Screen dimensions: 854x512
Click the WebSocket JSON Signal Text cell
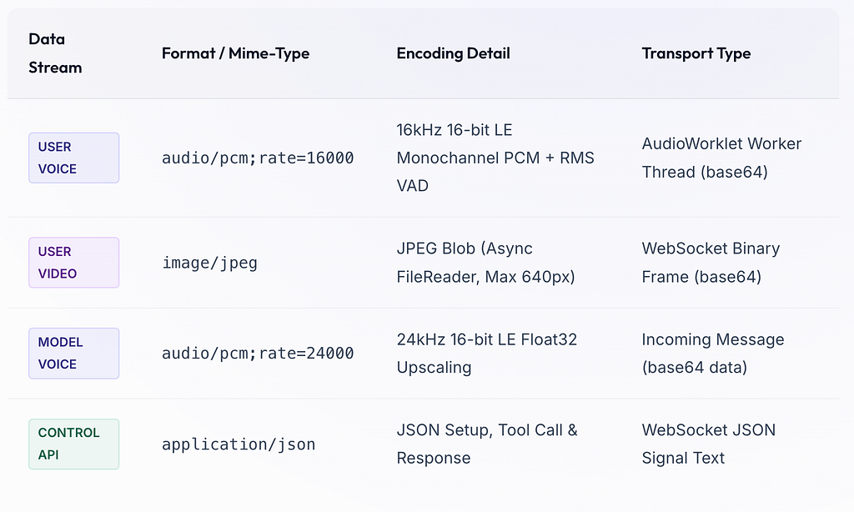(x=708, y=444)
